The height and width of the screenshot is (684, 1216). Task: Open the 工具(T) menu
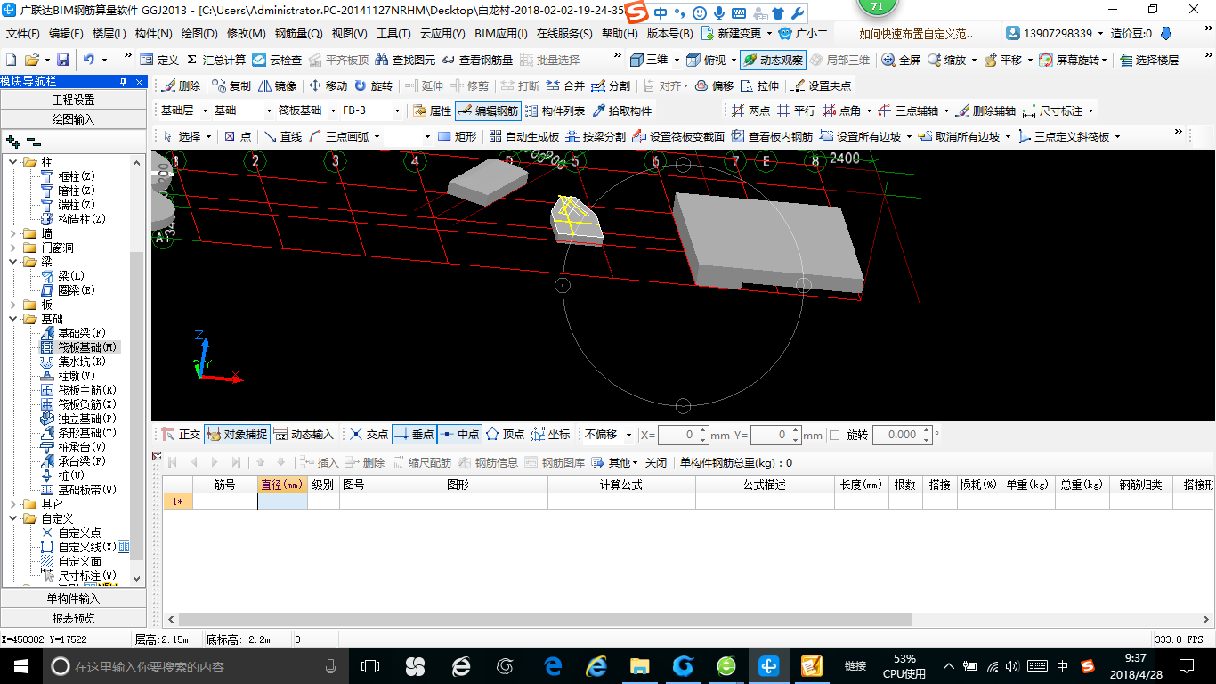pyautogui.click(x=393, y=34)
